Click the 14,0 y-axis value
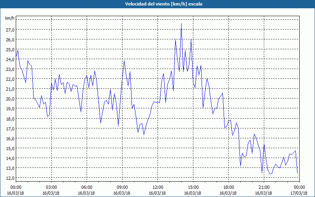315x197 pixels. pos(10,158)
